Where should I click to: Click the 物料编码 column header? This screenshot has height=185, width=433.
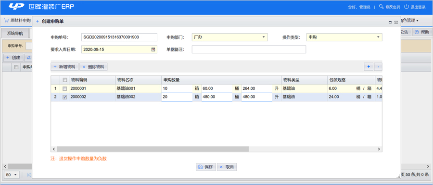(92, 80)
